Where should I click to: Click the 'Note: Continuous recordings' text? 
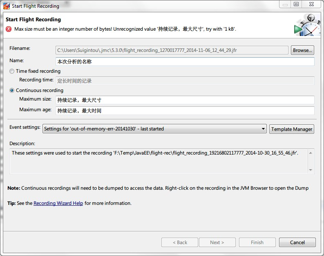[x=158, y=188]
